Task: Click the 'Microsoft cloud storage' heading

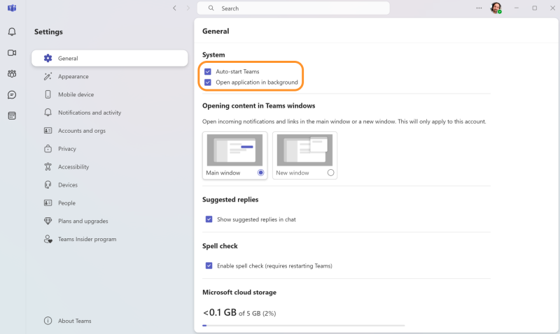Action: [x=239, y=292]
